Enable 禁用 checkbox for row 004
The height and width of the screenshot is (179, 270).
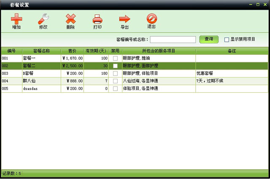[115, 81]
